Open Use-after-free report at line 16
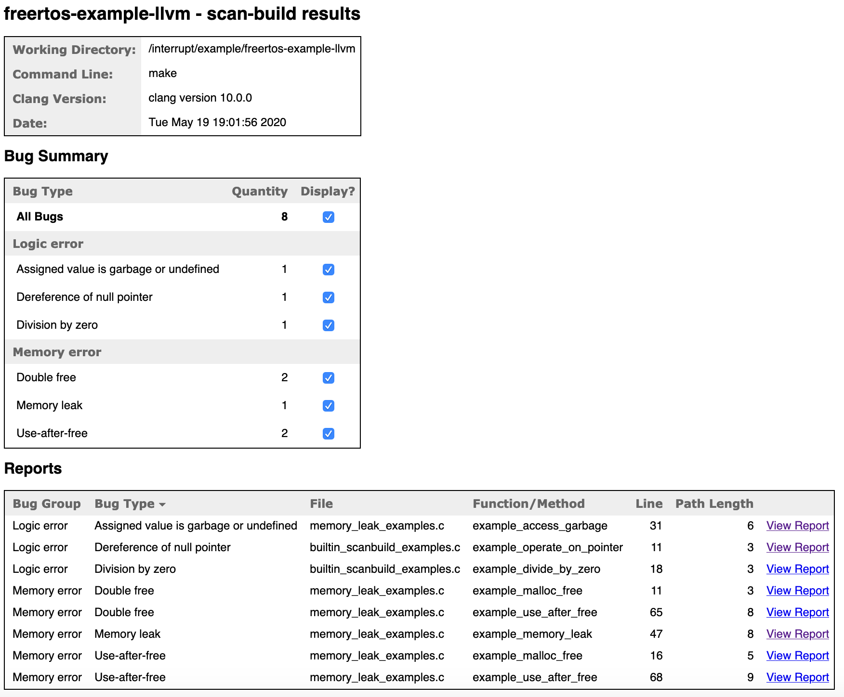844x697 pixels. [797, 656]
